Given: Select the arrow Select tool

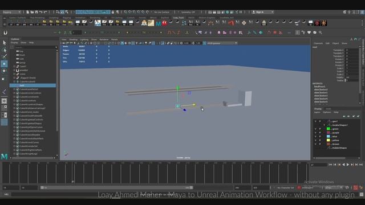Looking at the screenshot, I should coord(4,43).
